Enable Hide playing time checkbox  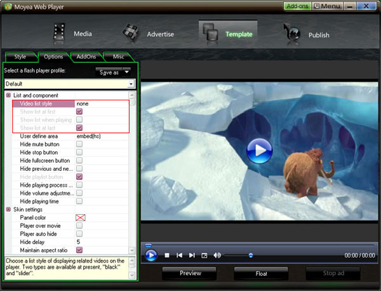click(x=79, y=201)
